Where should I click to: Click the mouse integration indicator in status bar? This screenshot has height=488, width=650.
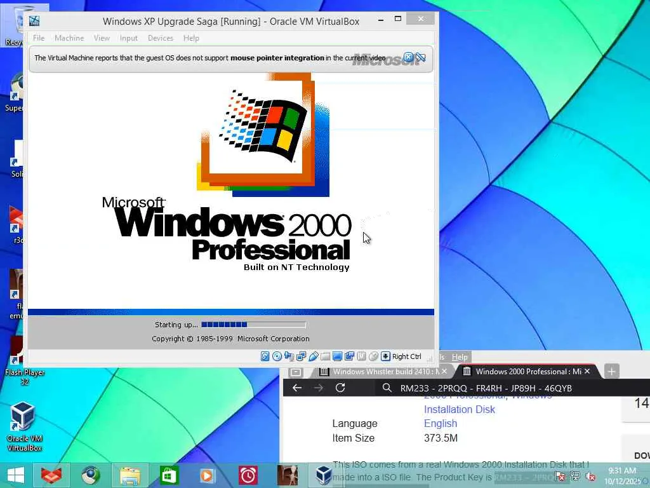tap(373, 356)
